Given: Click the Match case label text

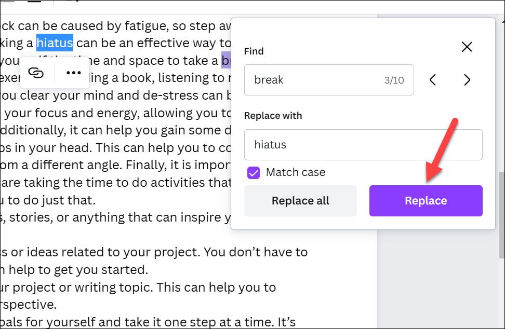Looking at the screenshot, I should [295, 172].
